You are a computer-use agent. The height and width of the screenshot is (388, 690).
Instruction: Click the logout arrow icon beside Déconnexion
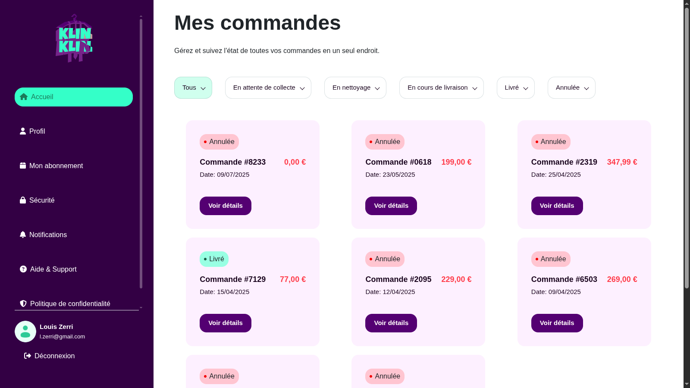tap(28, 356)
